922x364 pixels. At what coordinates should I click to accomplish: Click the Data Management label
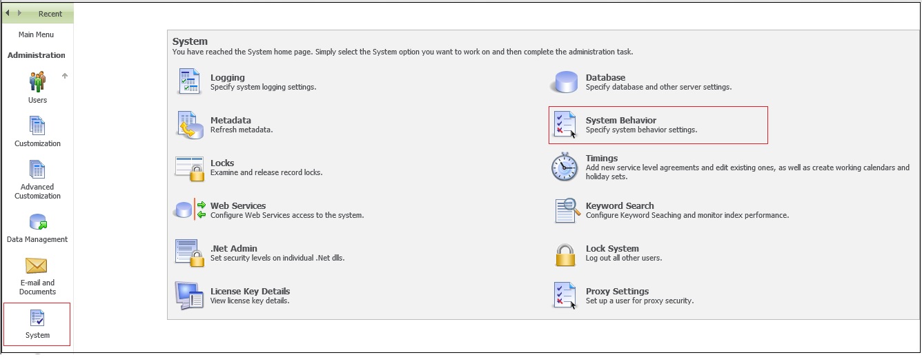coord(37,239)
